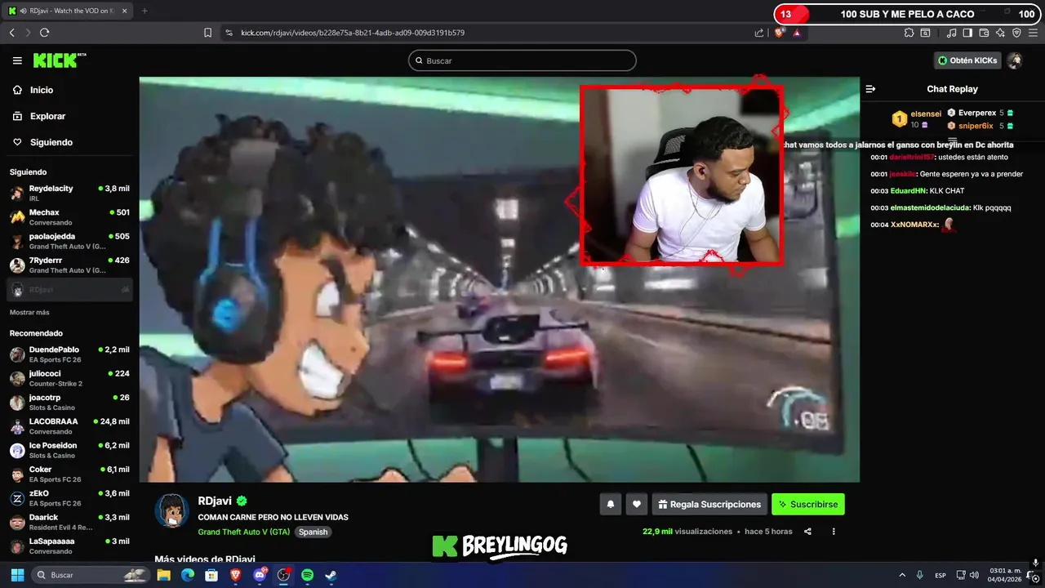
Task: Click the video player area
Action: tap(499, 279)
